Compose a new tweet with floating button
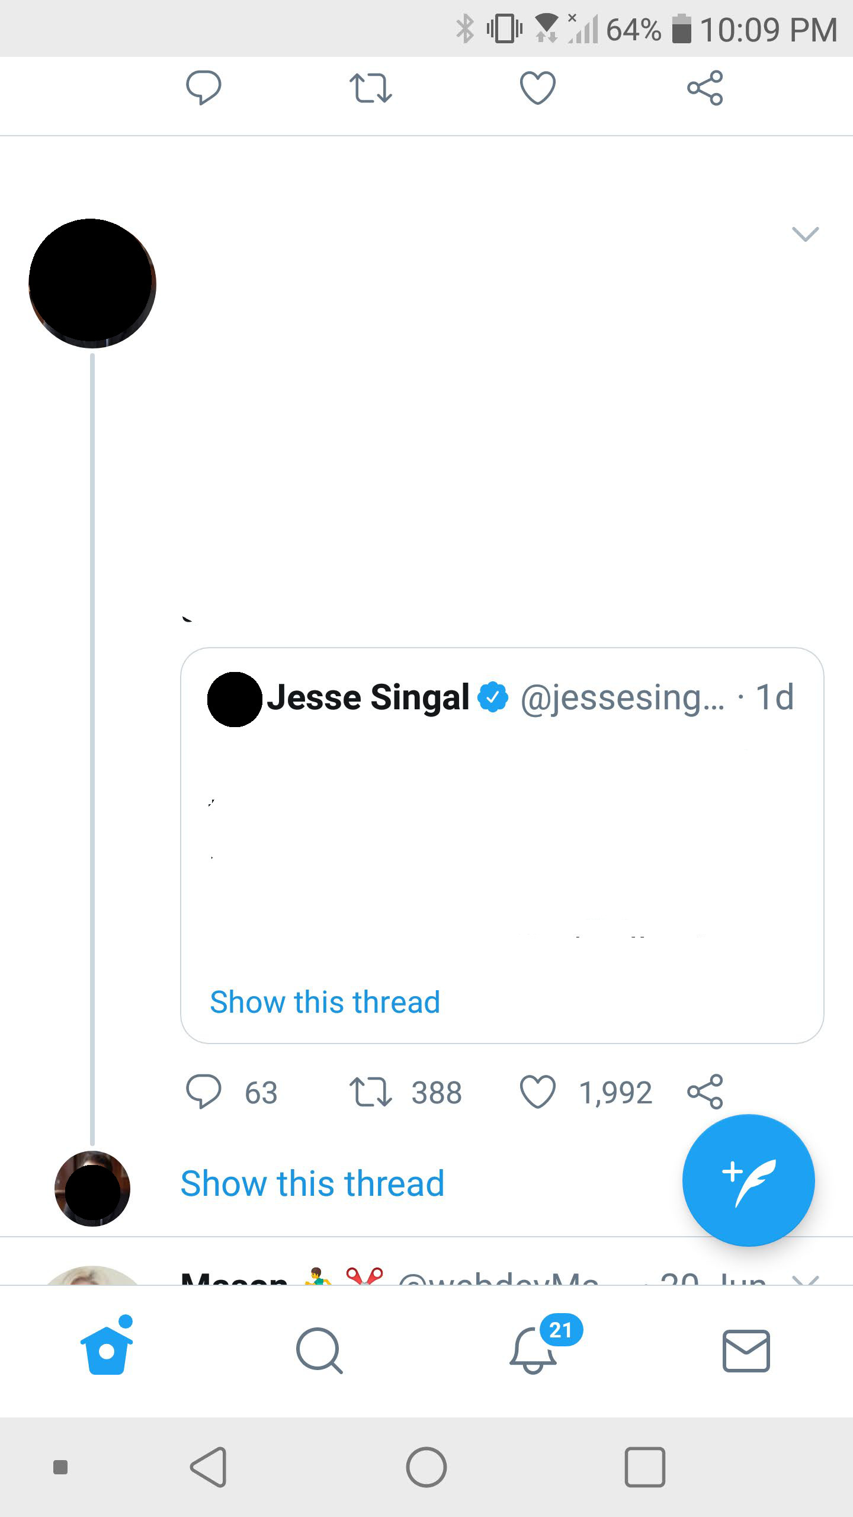Image resolution: width=853 pixels, height=1517 pixels. (748, 1180)
